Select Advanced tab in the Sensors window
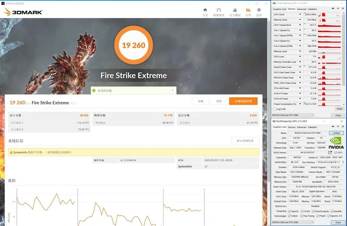Screen dimensions: 347x226 [301, 9]
